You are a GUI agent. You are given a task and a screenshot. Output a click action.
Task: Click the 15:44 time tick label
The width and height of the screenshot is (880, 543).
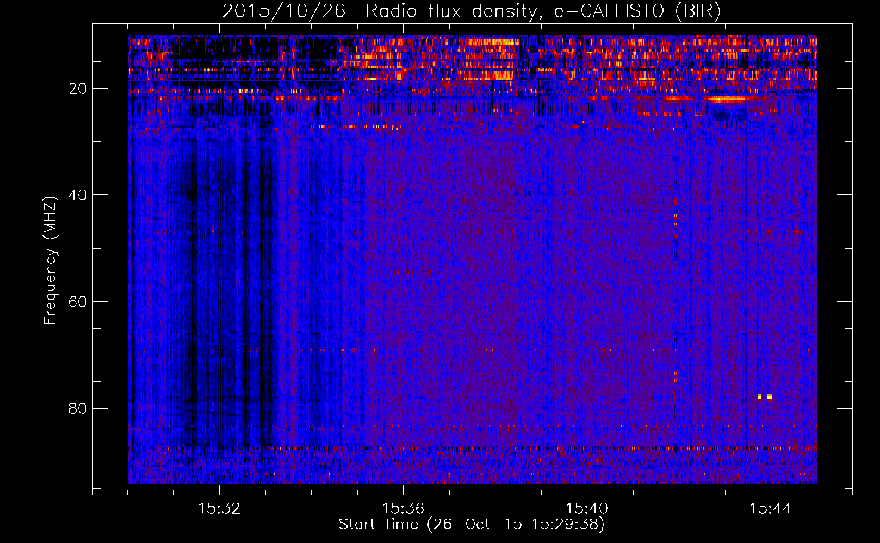pyautogui.click(x=771, y=509)
